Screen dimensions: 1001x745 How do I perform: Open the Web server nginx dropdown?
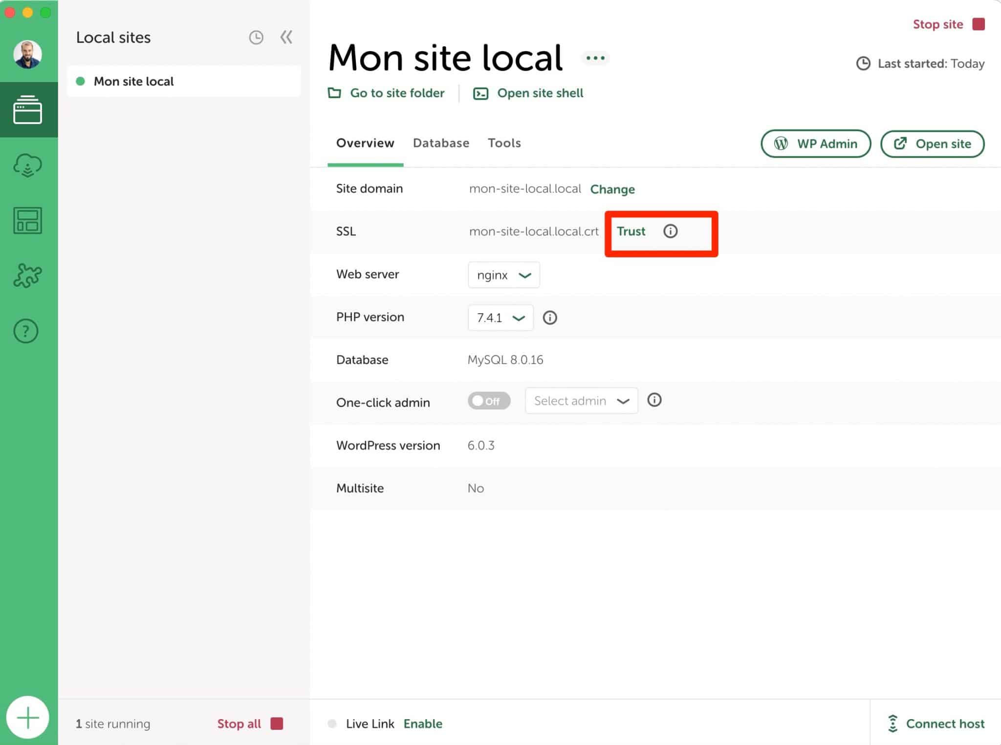point(504,275)
